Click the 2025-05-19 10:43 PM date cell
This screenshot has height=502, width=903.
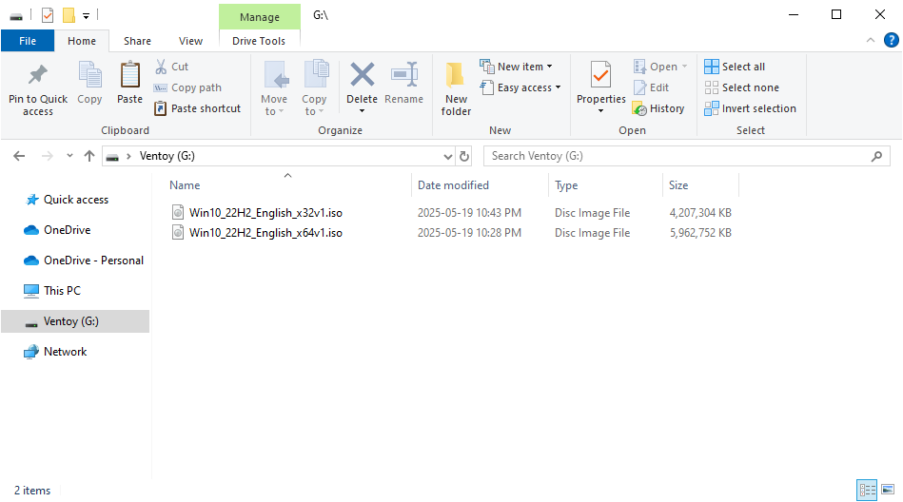click(469, 213)
